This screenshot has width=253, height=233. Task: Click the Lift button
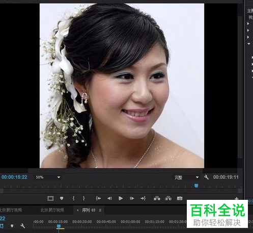[157, 198]
